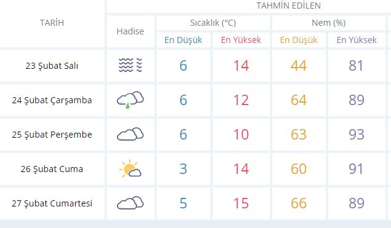391x228 pixels.
Task: Select the Hadise column header
Action: 130,31
